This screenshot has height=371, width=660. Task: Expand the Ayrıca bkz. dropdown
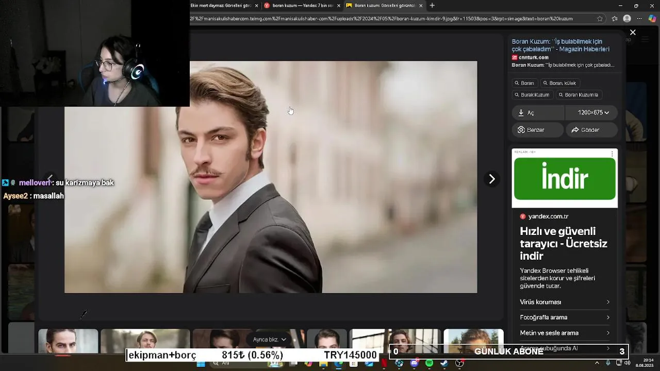269,340
